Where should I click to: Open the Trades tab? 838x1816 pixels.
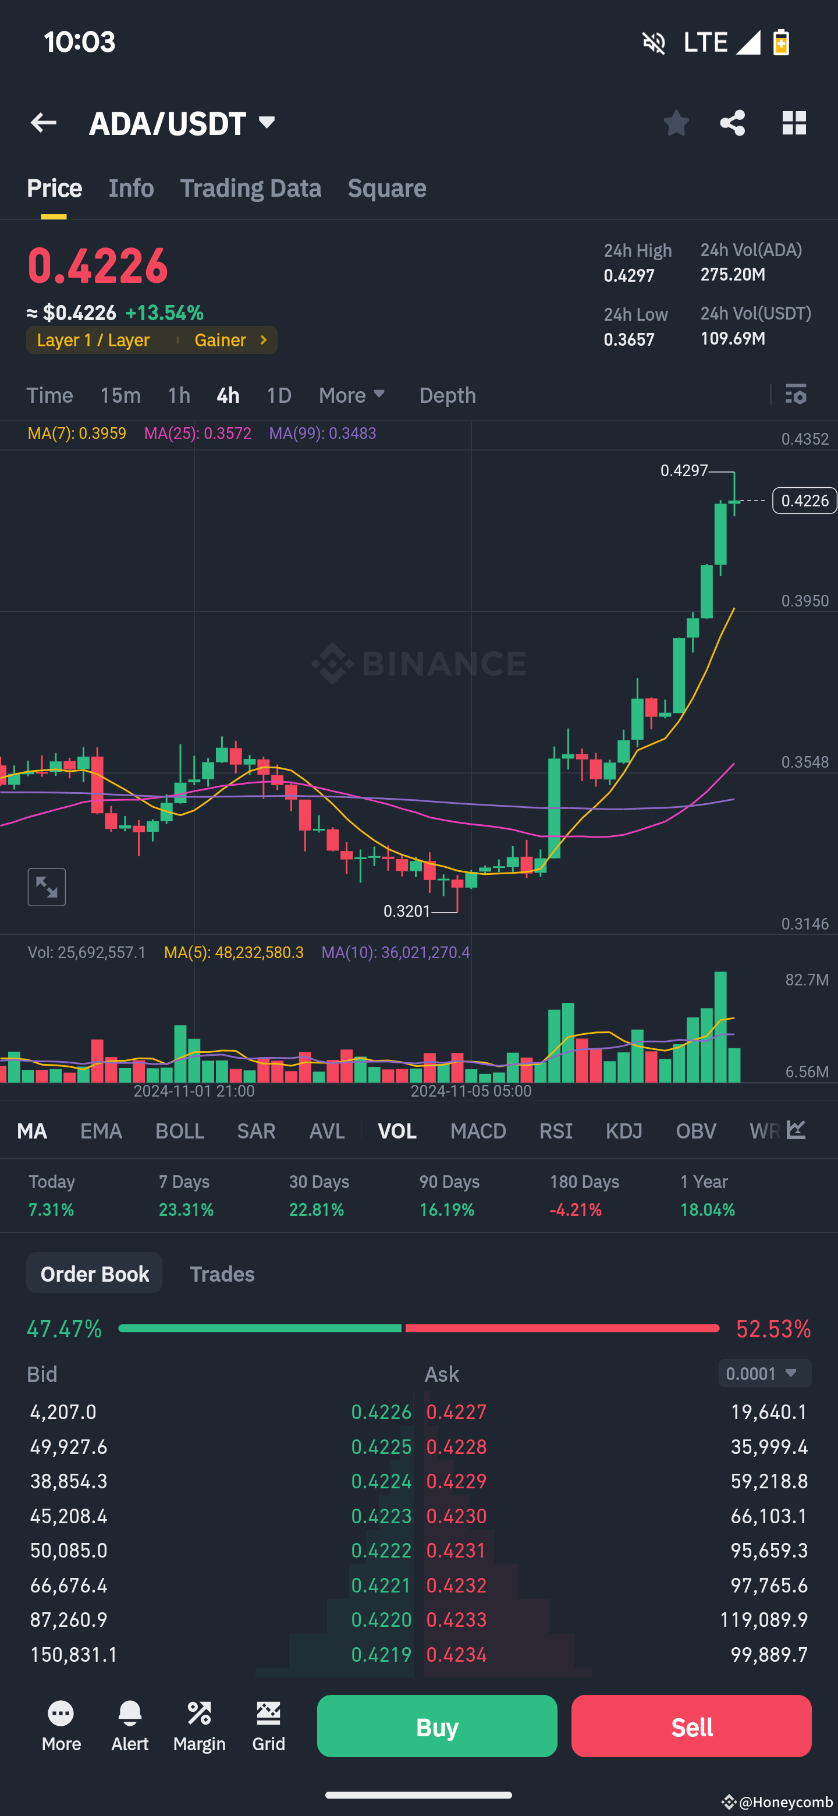(x=222, y=1274)
